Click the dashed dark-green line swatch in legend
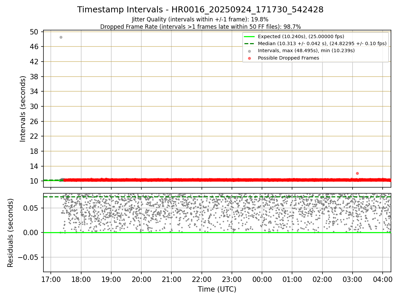Image resolution: width=401 pixels, height=301 pixels. 249,44
